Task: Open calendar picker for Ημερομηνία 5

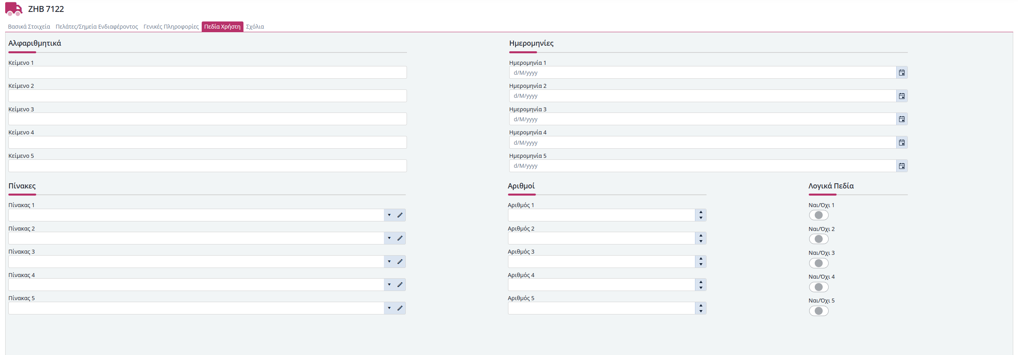Action: (x=902, y=166)
